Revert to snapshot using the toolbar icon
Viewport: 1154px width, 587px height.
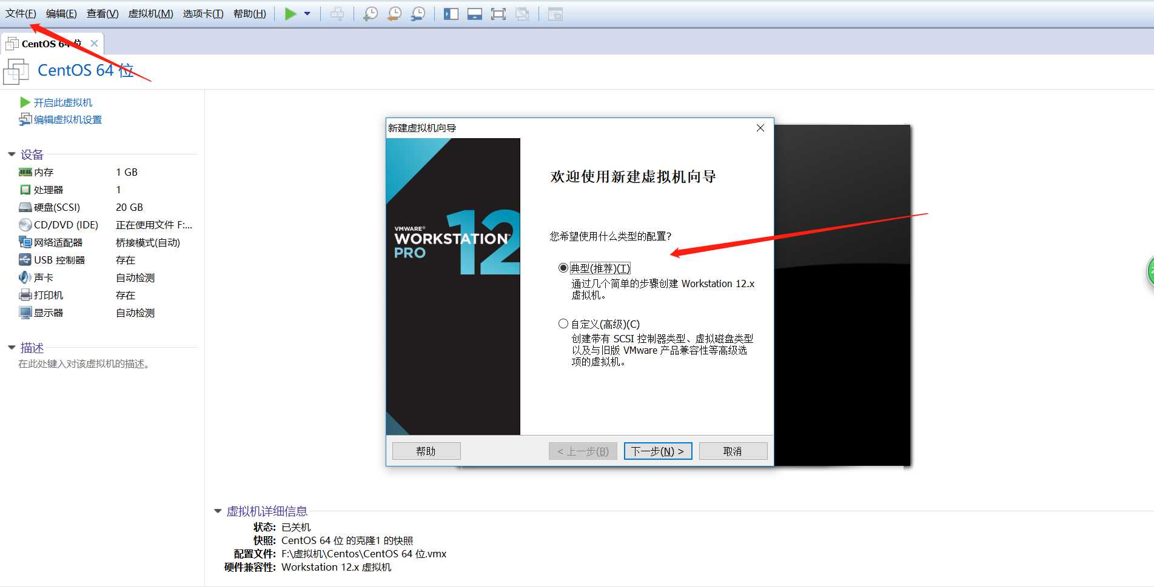tap(394, 13)
